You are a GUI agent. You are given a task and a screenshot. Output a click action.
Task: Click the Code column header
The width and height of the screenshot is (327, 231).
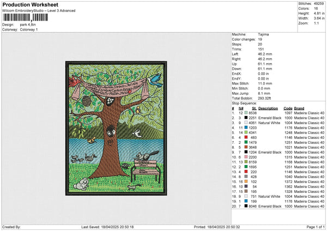[x=288, y=108]
